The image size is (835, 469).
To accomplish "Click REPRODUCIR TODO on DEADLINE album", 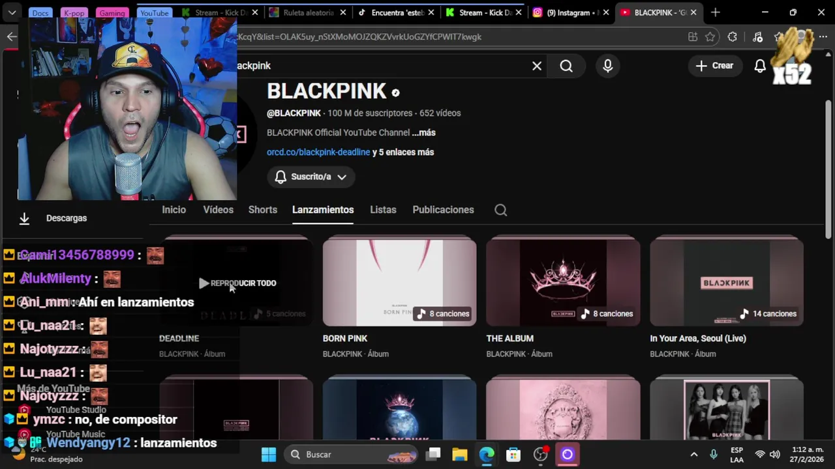I will tap(237, 283).
